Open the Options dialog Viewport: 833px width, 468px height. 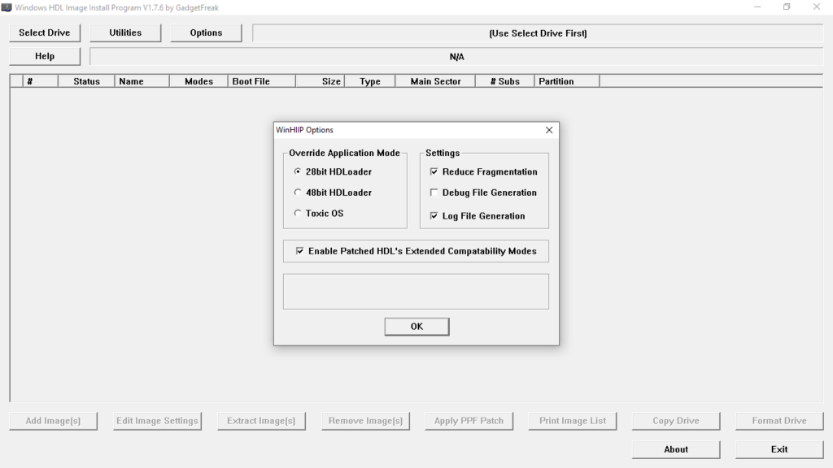[x=206, y=32]
